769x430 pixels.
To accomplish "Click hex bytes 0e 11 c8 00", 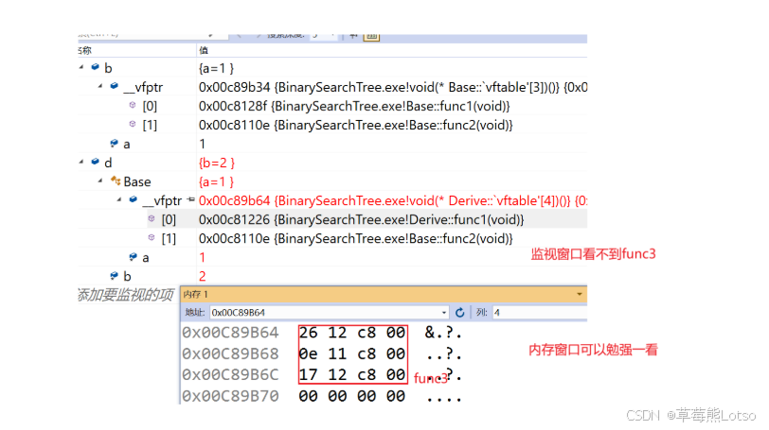I will click(352, 353).
